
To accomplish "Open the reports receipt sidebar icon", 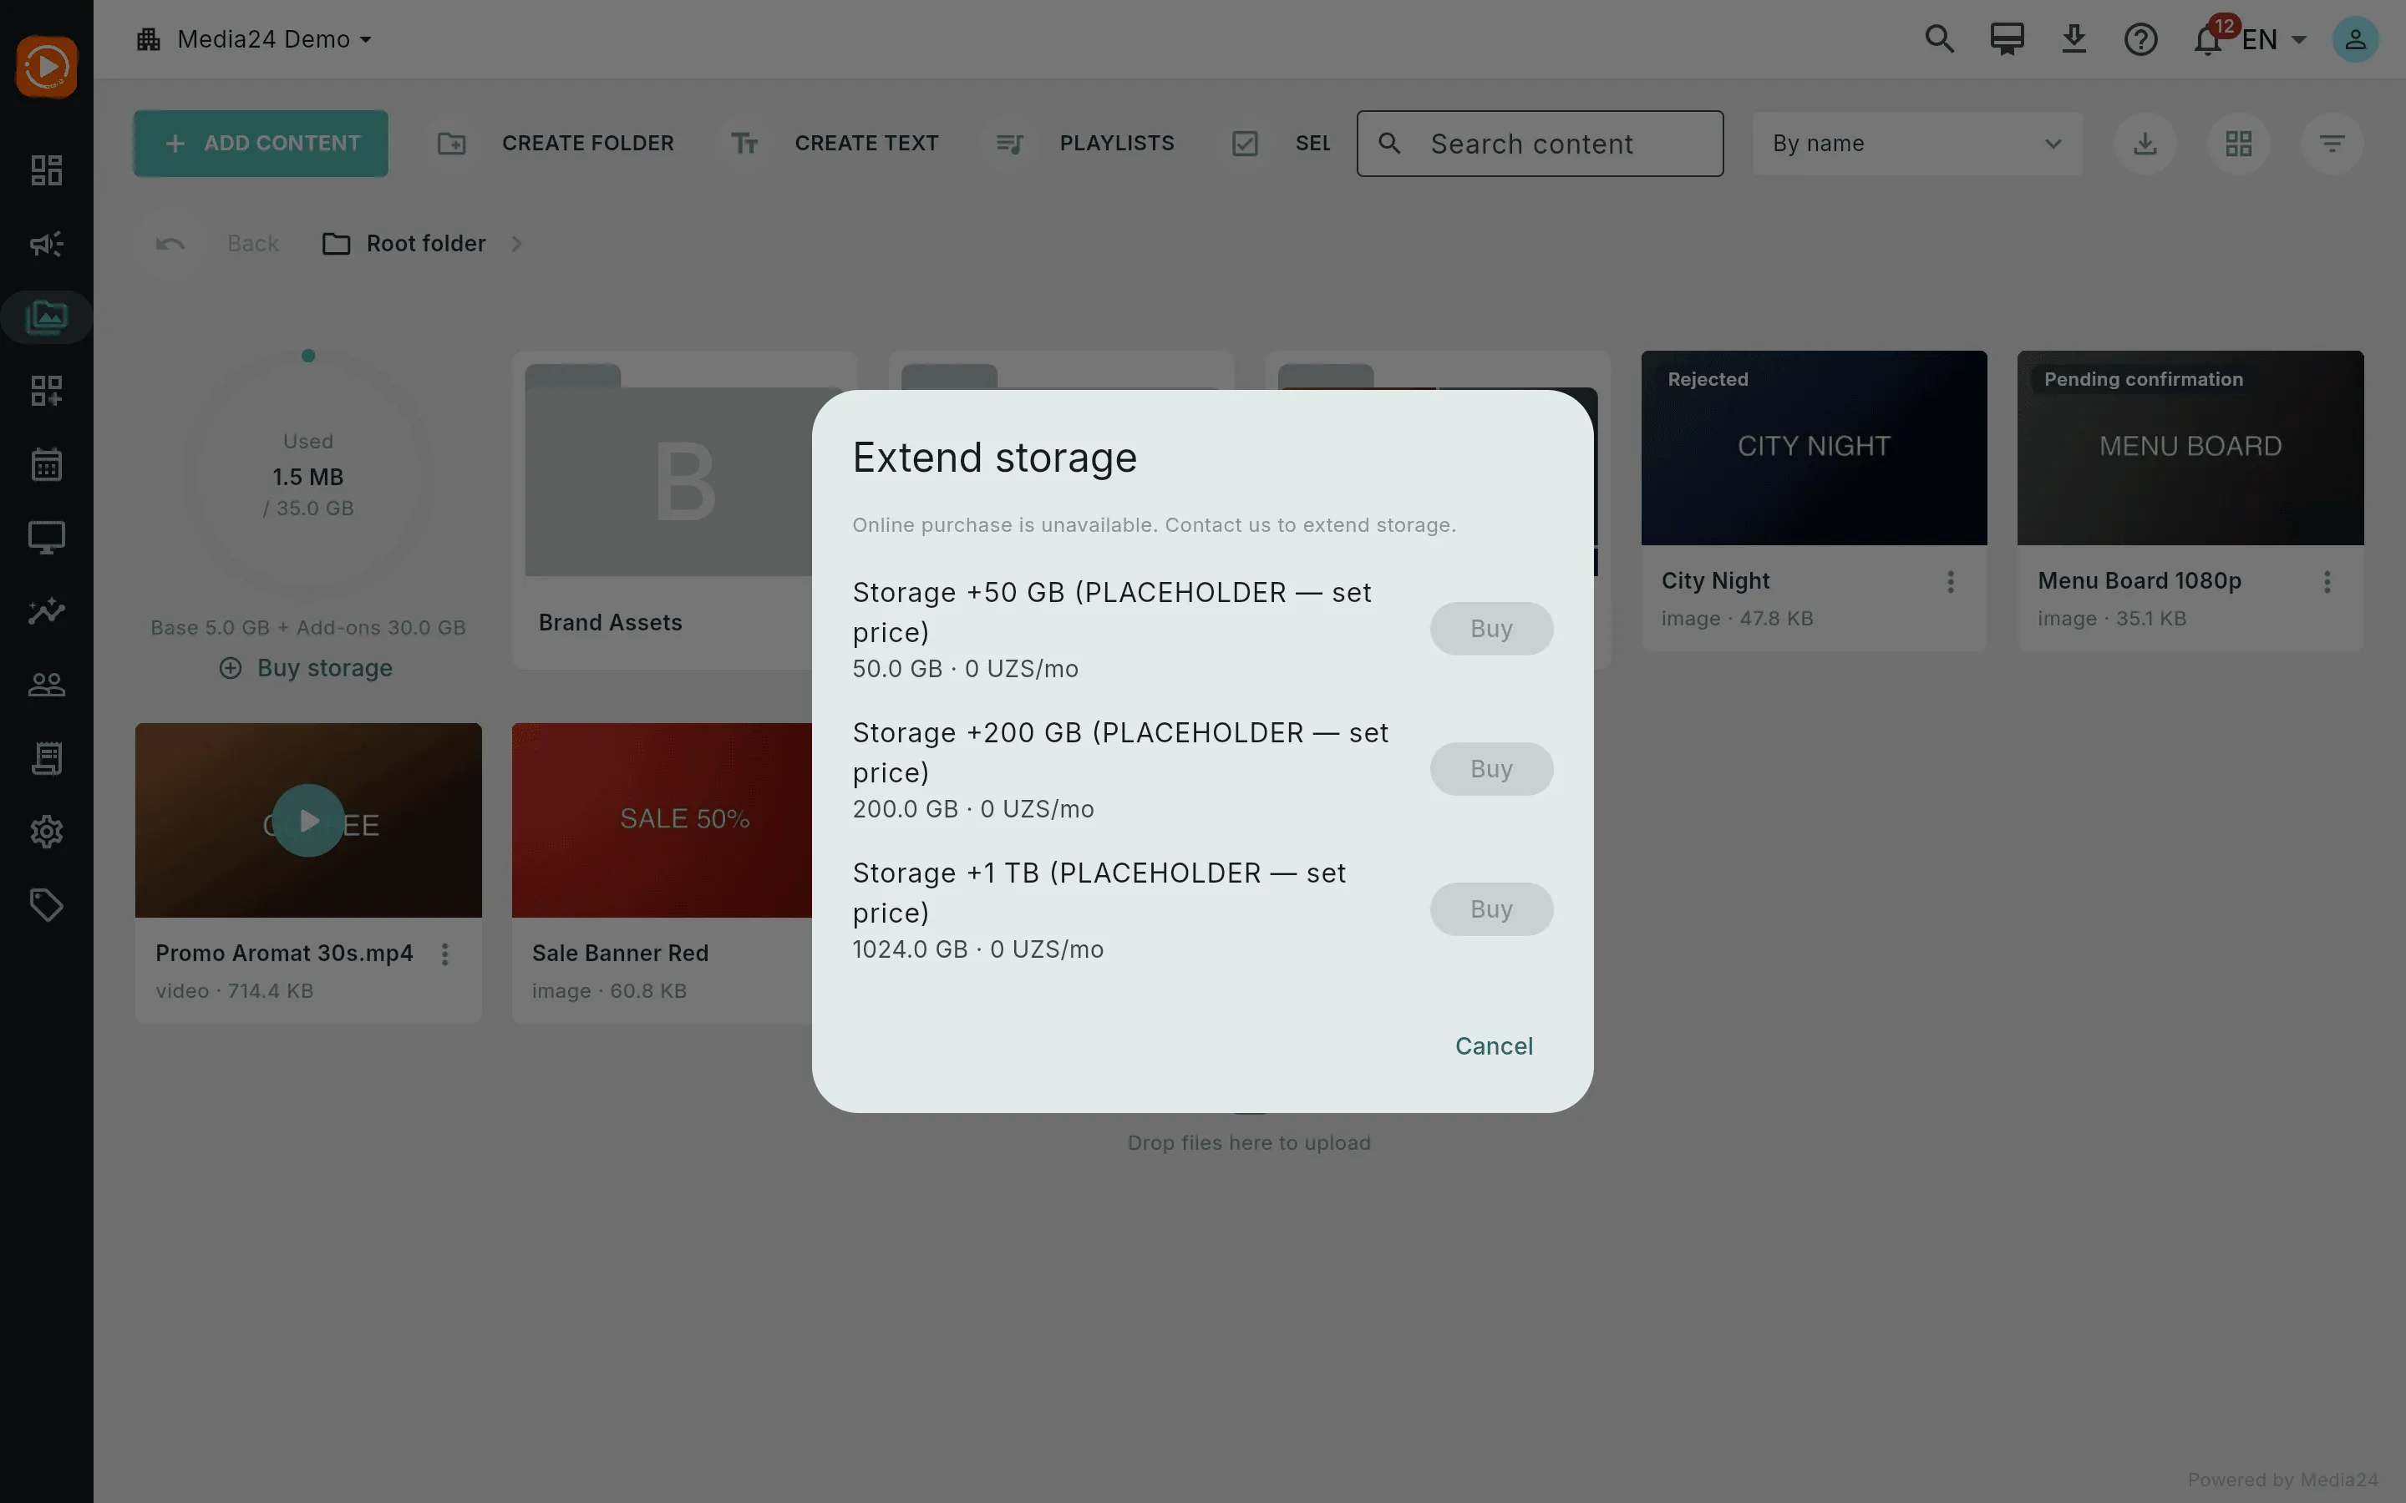I will coord(47,758).
